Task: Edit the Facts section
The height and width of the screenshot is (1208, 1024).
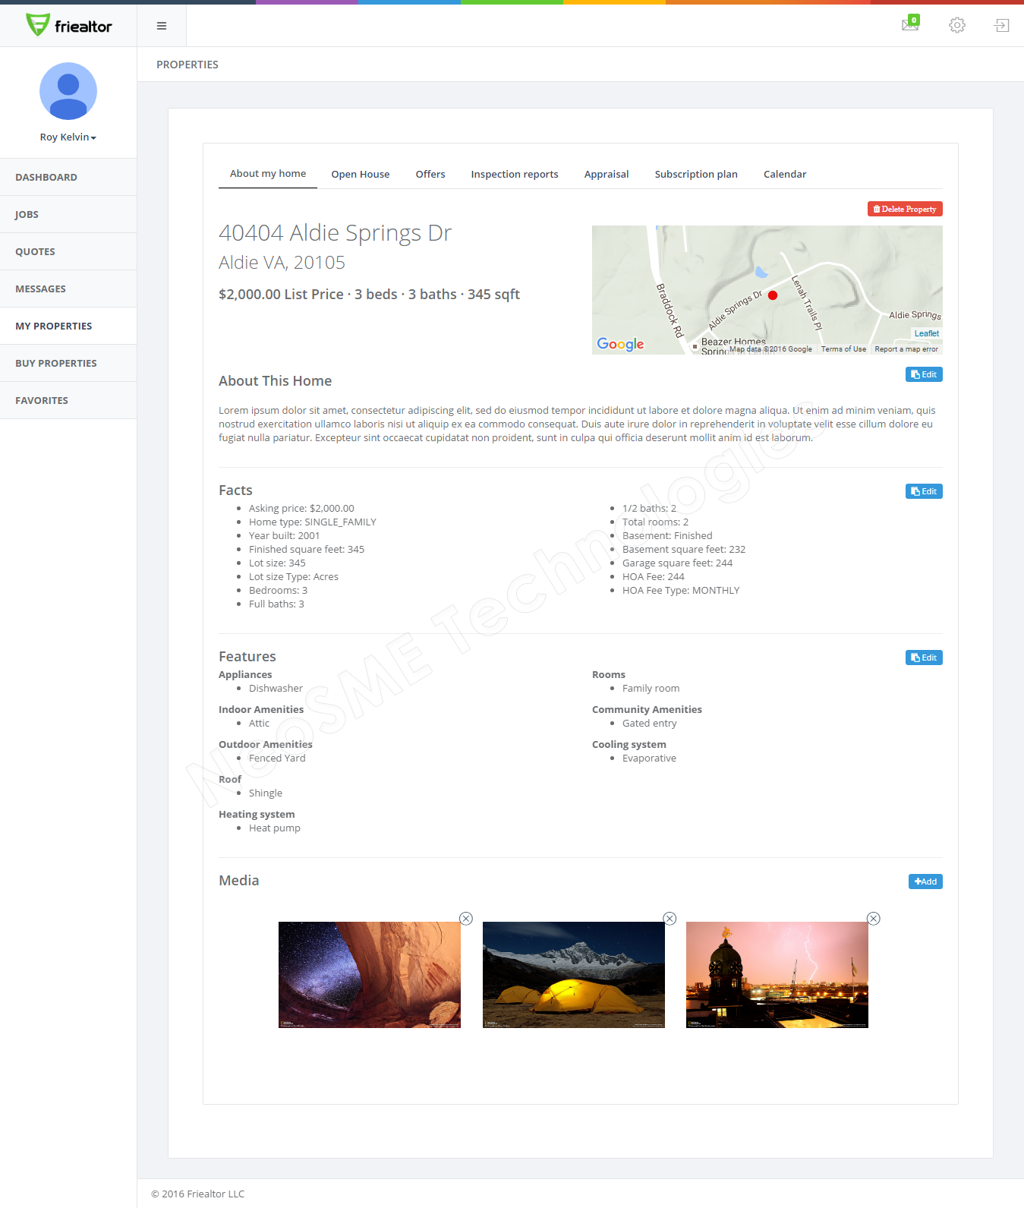Action: 923,491
